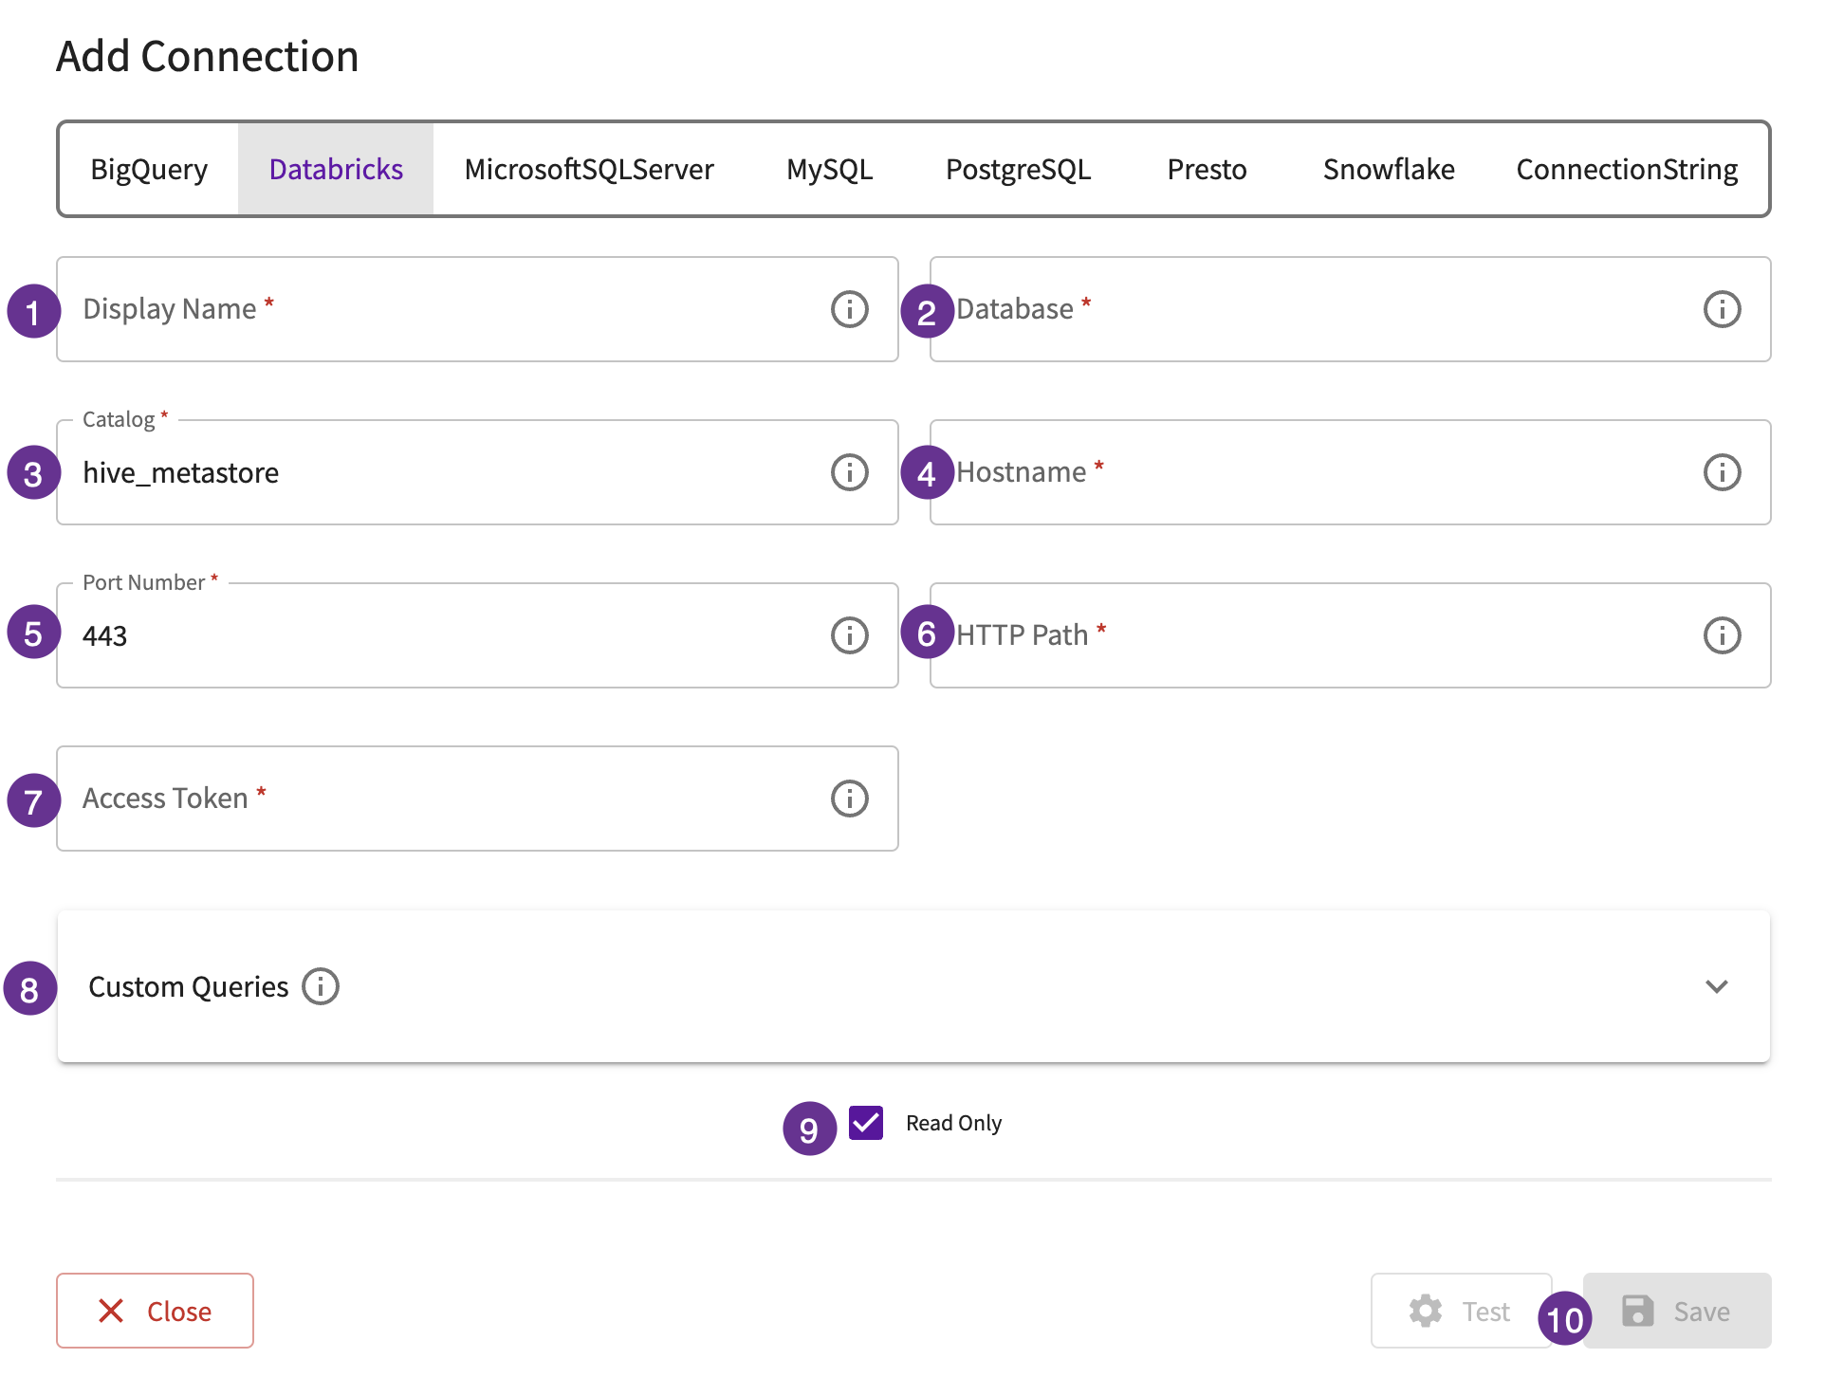The height and width of the screenshot is (1377, 1825).
Task: Test the connection settings
Action: [x=1461, y=1311]
